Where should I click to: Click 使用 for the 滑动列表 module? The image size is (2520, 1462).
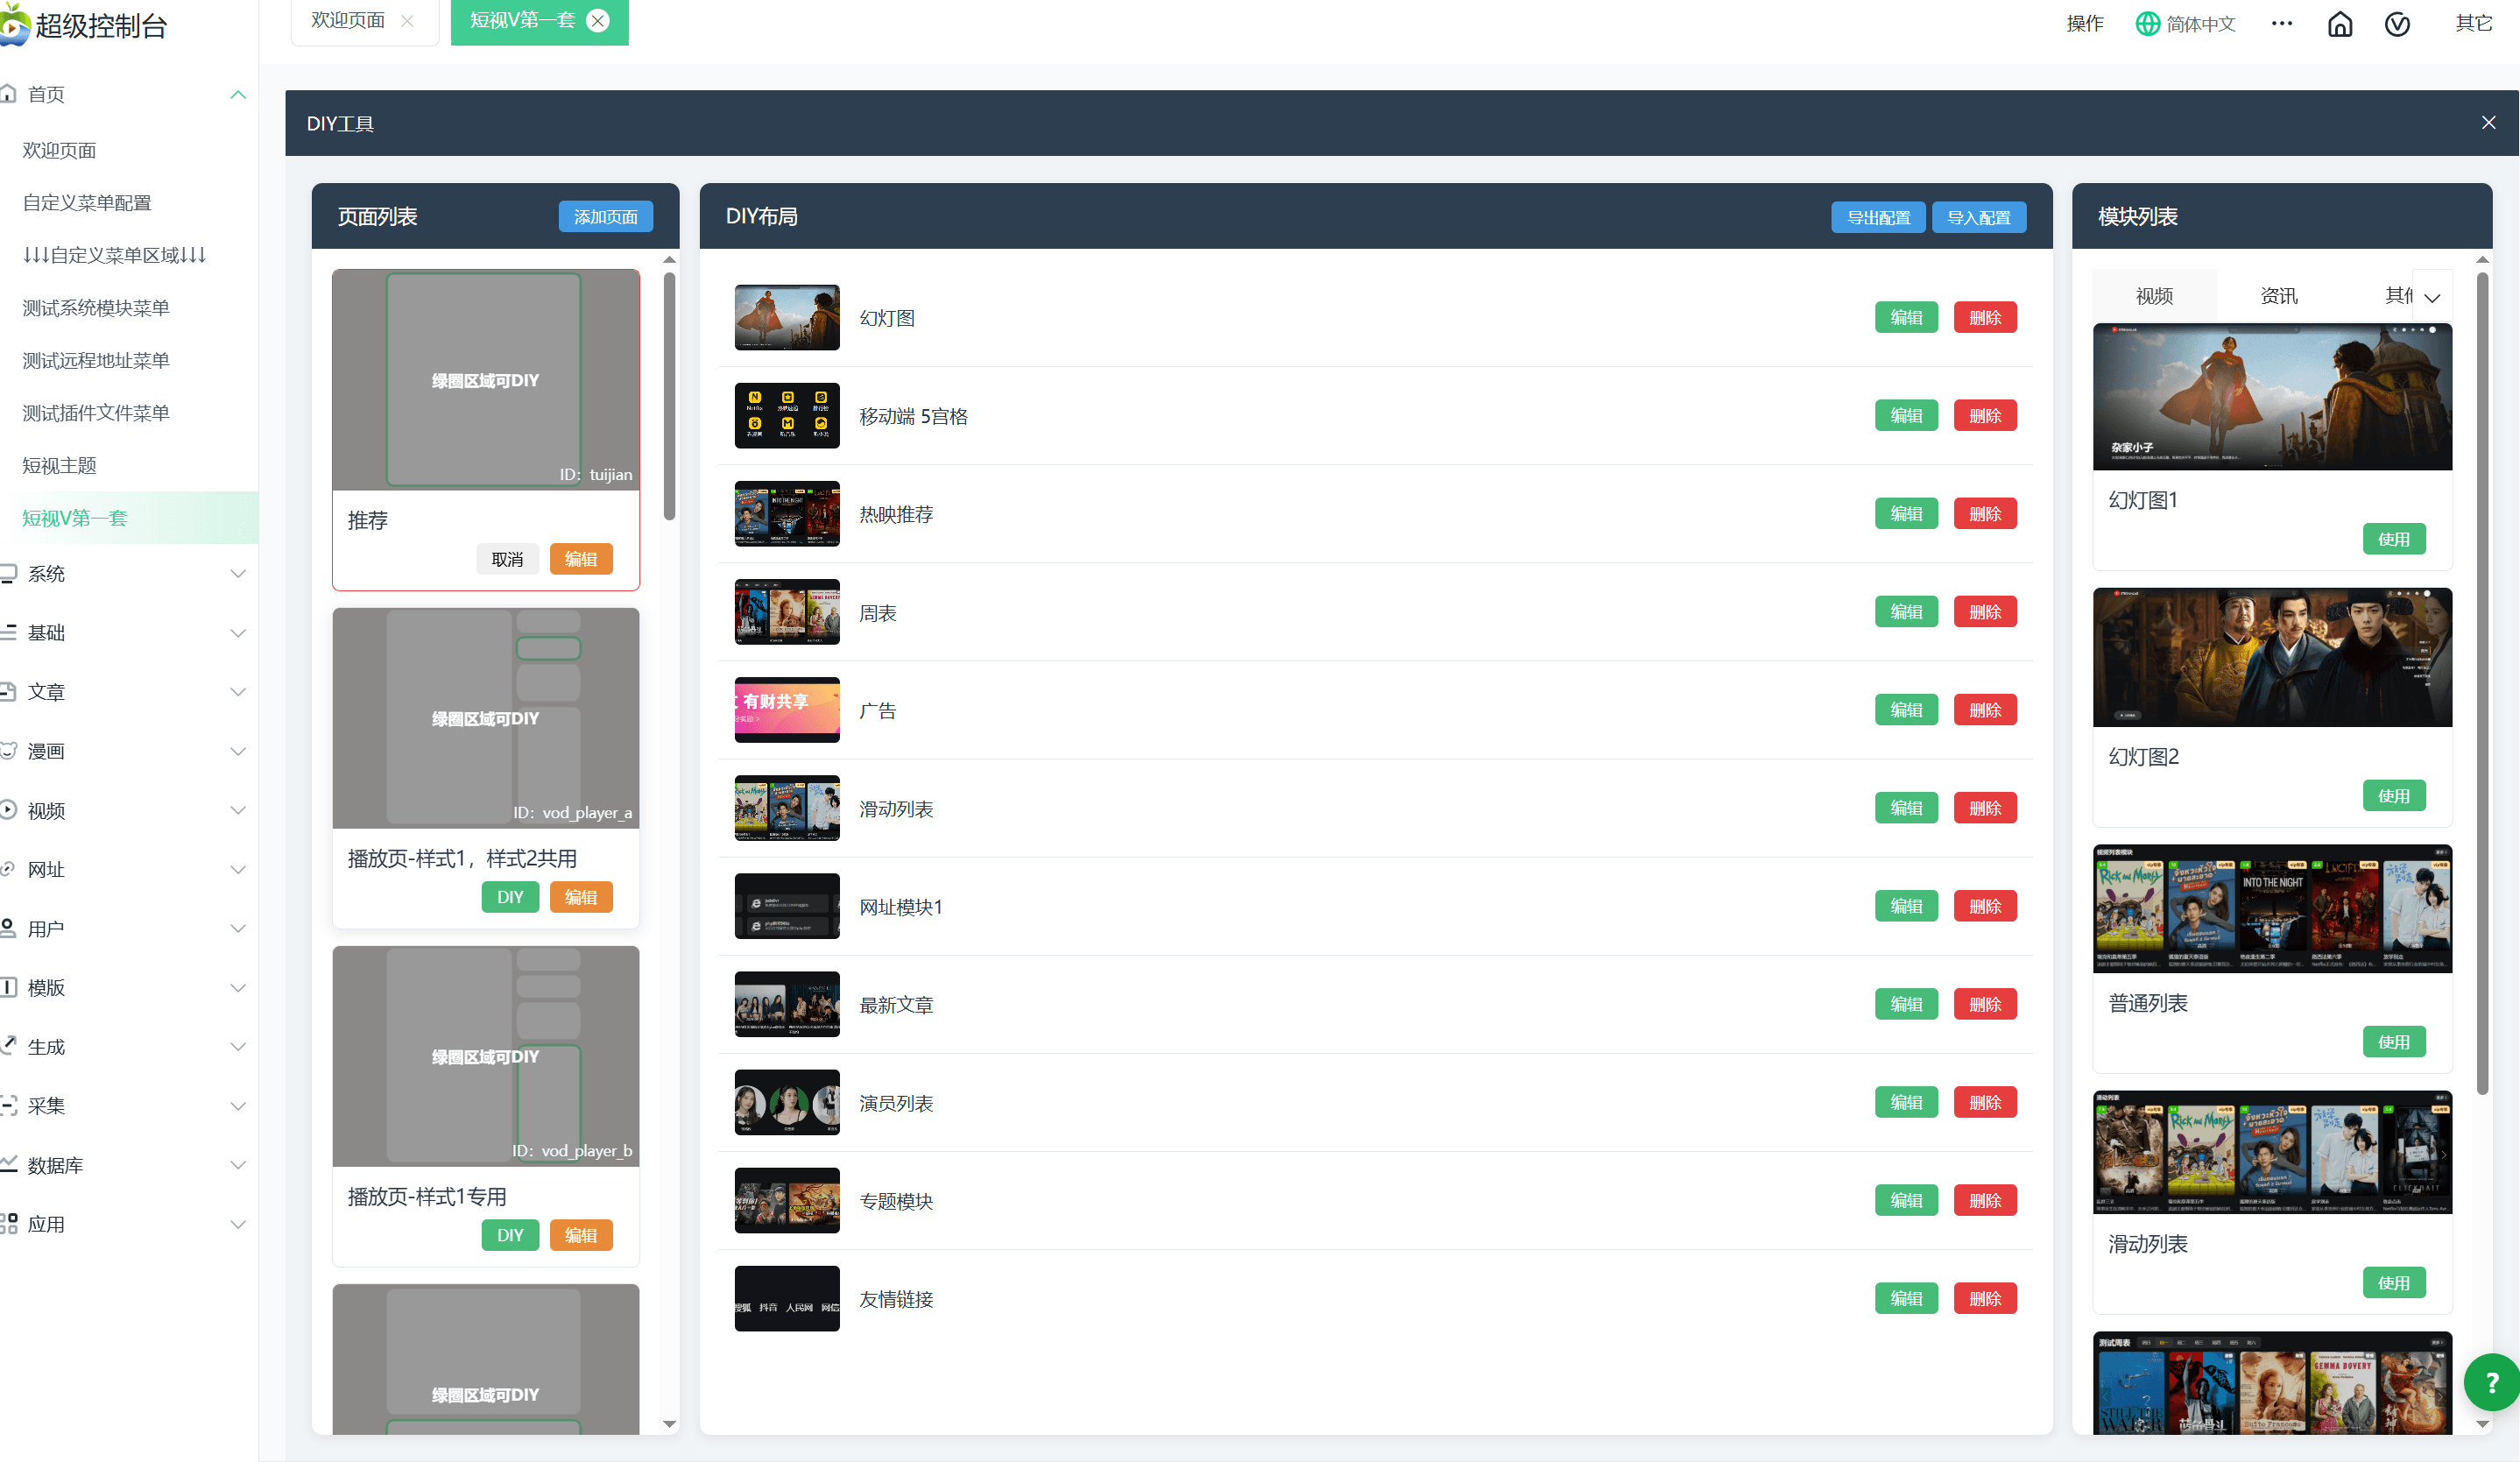click(x=2394, y=1283)
